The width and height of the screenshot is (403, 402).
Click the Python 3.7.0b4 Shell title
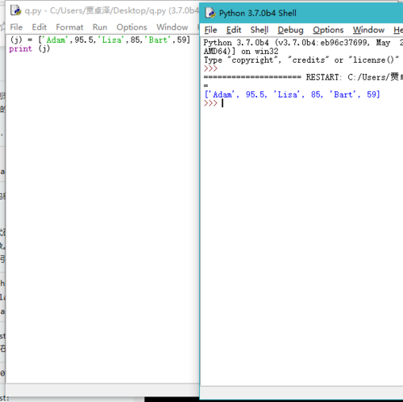coord(258,13)
